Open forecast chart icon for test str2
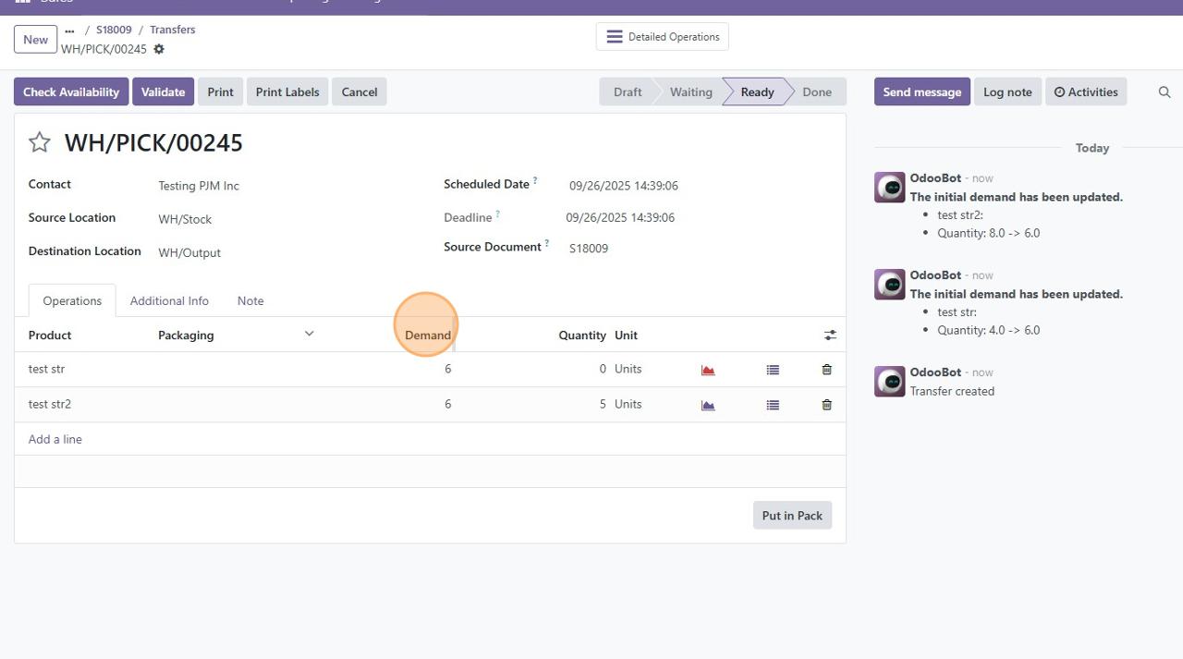Image resolution: width=1183 pixels, height=659 pixels. [708, 405]
